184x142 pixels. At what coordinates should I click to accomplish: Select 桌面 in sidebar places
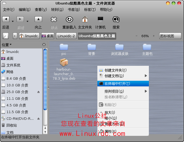click(x=21, y=58)
